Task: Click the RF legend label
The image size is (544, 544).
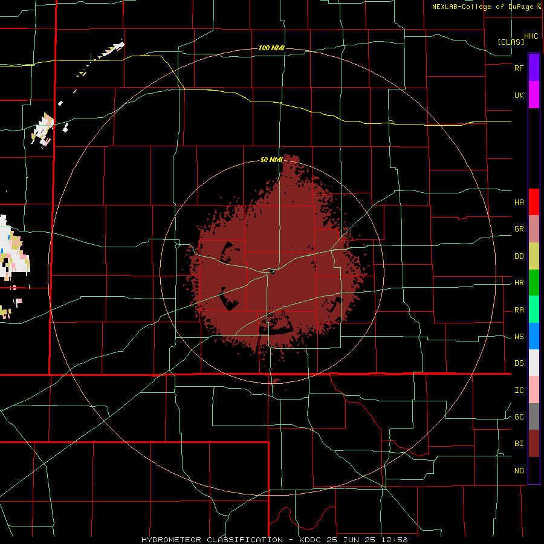Action: point(519,68)
